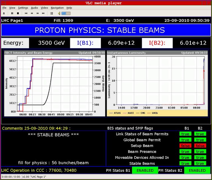
Task: Fast forward using the forward icon
Action: coord(37,13)
